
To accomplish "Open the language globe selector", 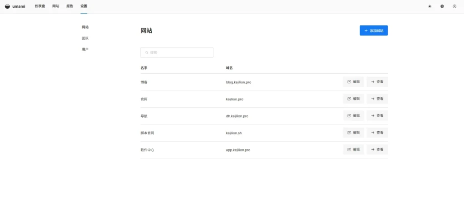I will 442,6.
